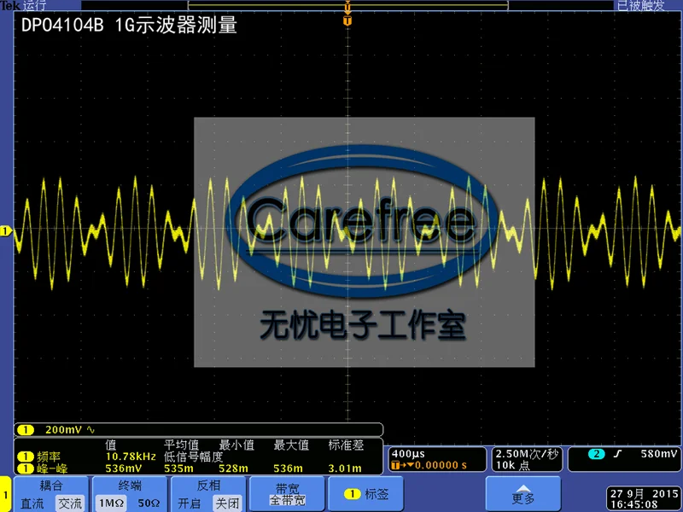Set termination to 50Ω
This screenshot has height=512, width=683.
tap(149, 503)
